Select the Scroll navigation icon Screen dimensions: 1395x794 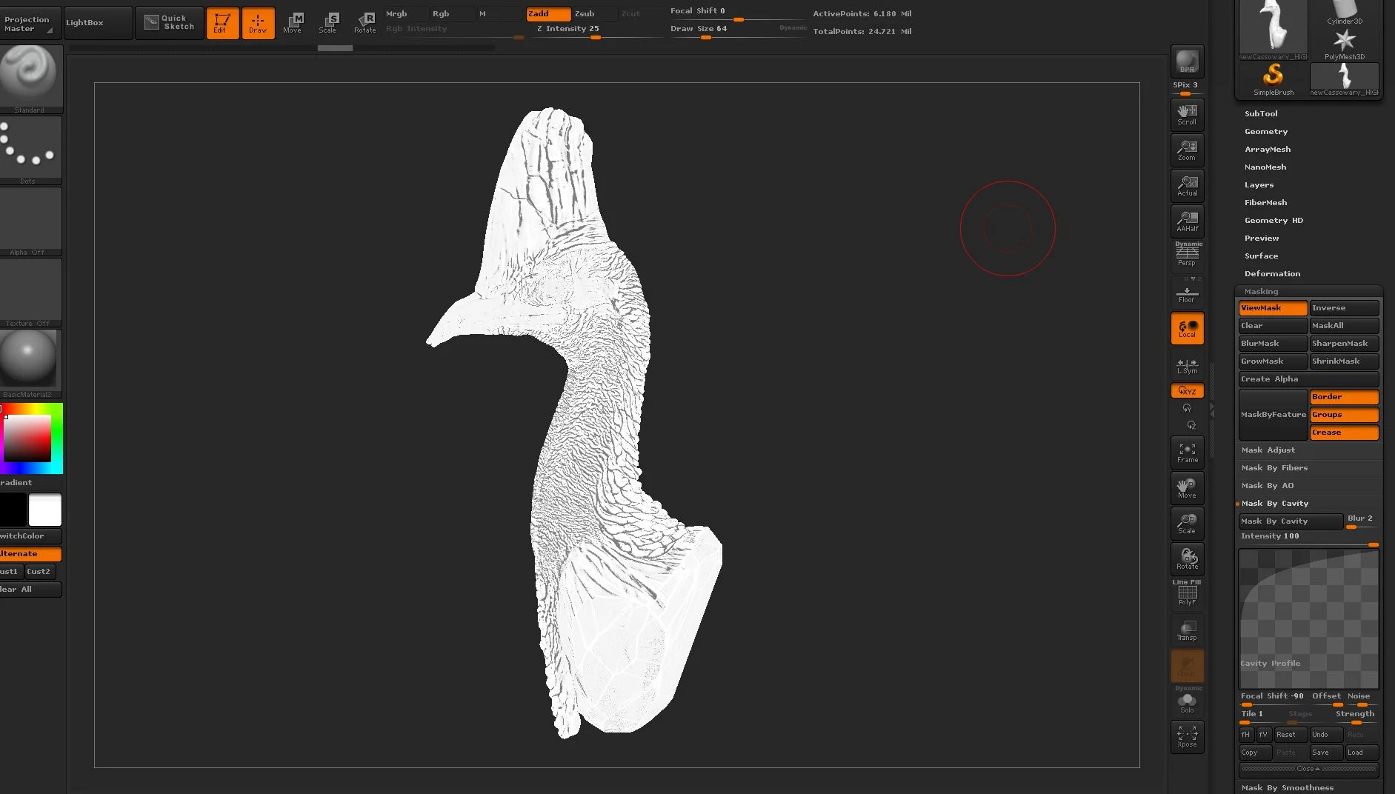coord(1187,115)
